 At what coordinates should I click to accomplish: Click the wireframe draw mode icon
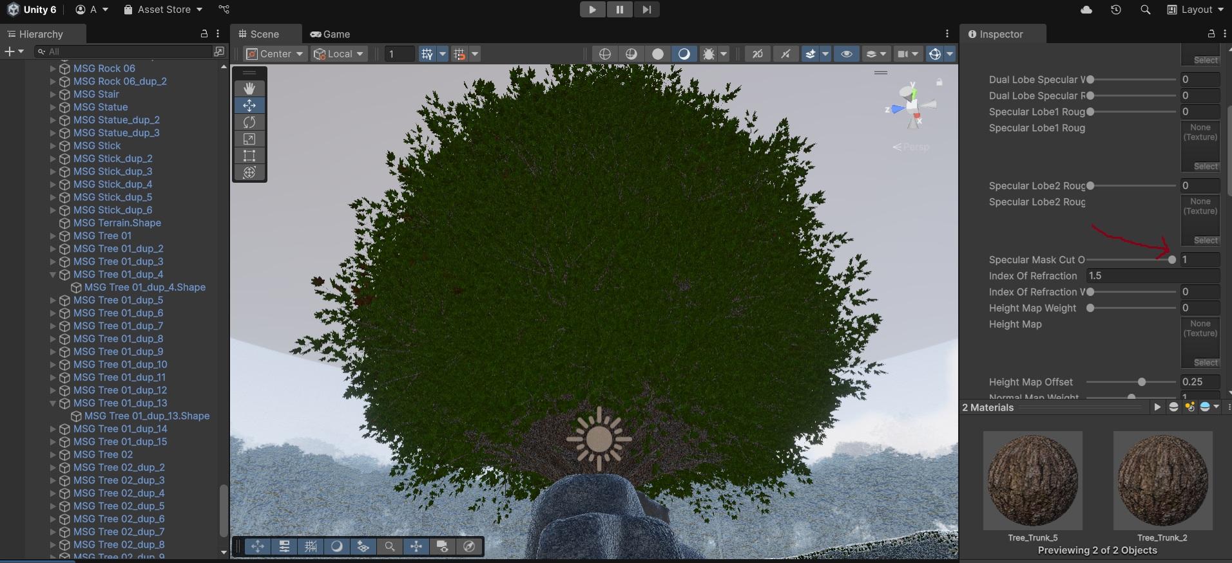coord(604,54)
